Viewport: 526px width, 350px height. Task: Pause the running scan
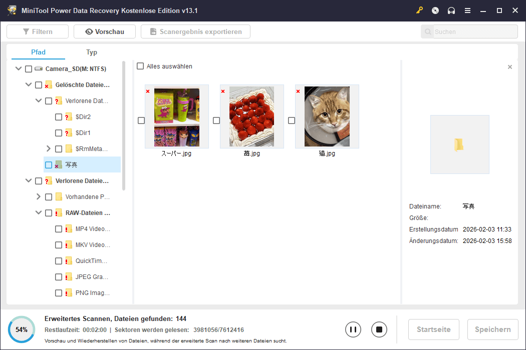pos(353,329)
